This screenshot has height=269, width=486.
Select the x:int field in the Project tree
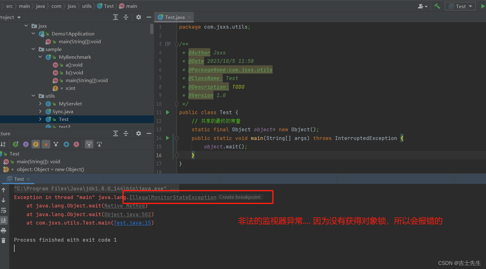(x=70, y=88)
